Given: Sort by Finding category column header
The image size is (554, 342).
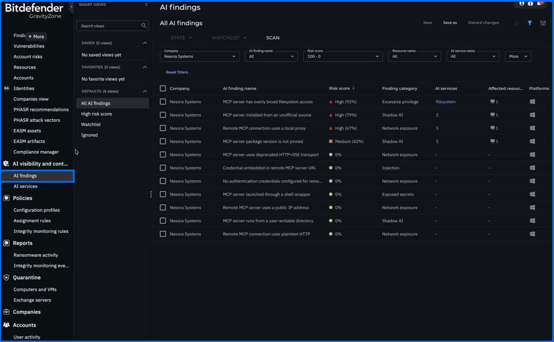Looking at the screenshot, I should pos(400,88).
